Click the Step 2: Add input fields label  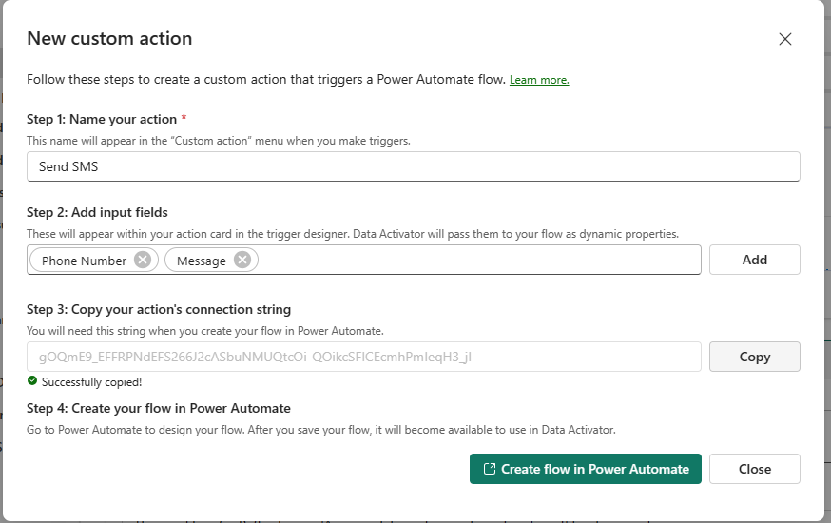pyautogui.click(x=98, y=212)
